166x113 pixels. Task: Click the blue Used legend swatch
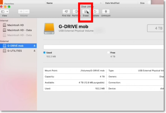[44, 53]
